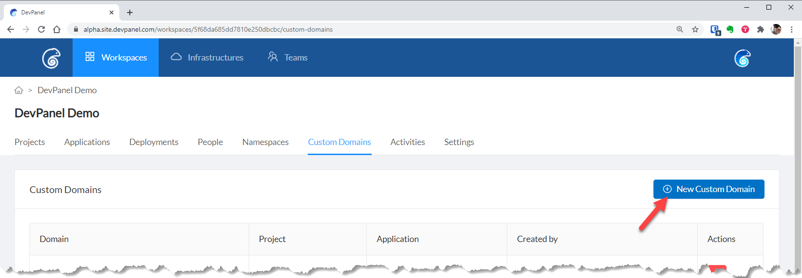Viewport: 802px width, 278px height.
Task: Select the Settings tab
Action: point(459,142)
